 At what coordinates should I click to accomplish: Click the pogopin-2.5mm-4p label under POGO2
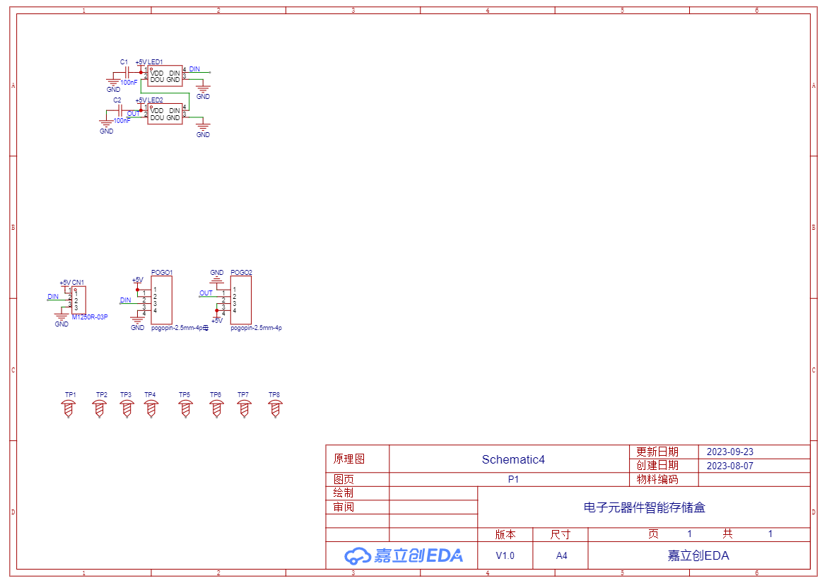(x=257, y=328)
